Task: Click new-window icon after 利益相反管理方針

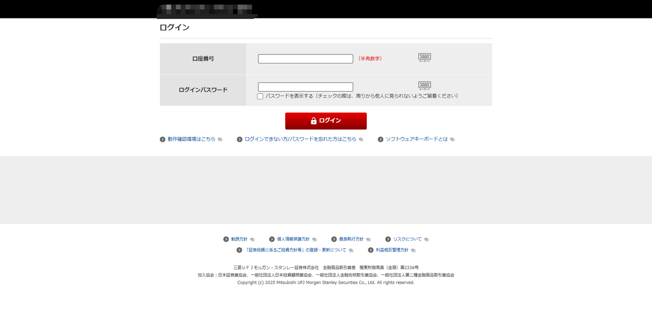Action: [x=413, y=250]
